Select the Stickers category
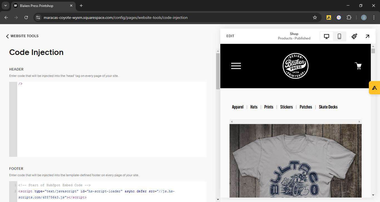 pyautogui.click(x=287, y=107)
